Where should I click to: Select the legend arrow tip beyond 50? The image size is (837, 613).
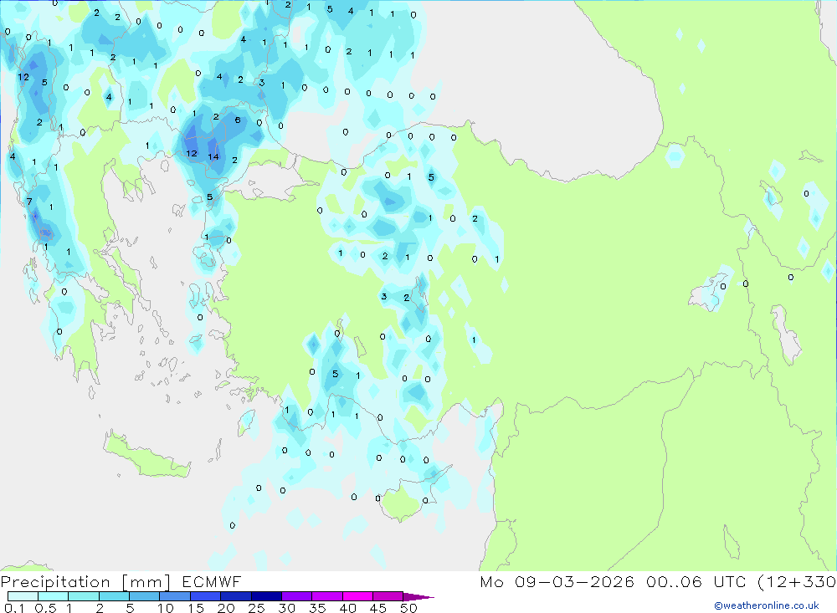click(418, 597)
